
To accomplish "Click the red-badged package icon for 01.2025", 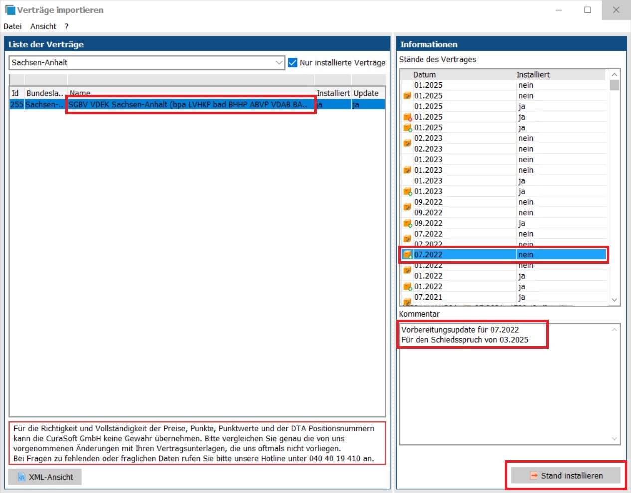I will coord(407,117).
